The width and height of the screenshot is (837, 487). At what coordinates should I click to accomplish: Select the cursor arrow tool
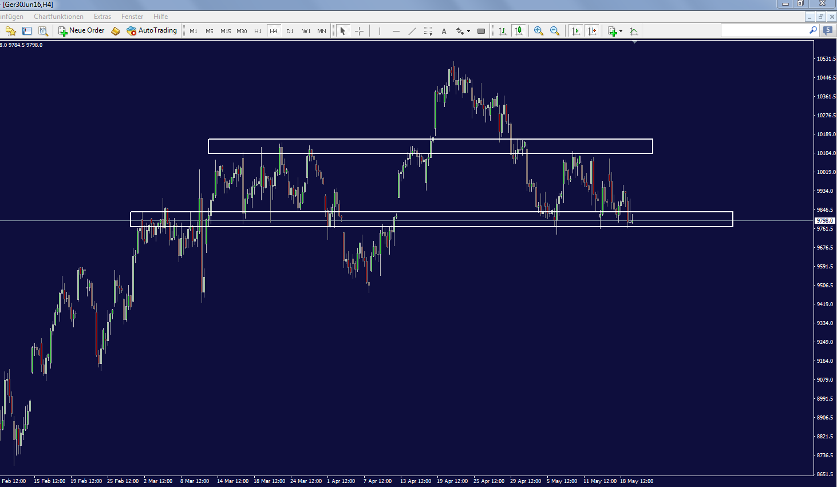pyautogui.click(x=343, y=31)
